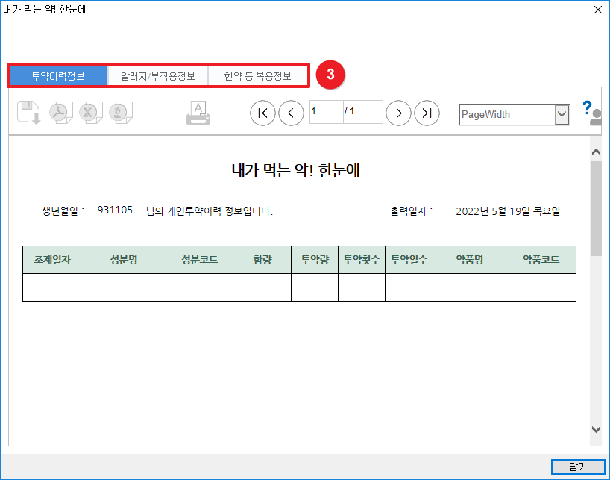
Task: Export report to Excel
Action: (x=89, y=113)
